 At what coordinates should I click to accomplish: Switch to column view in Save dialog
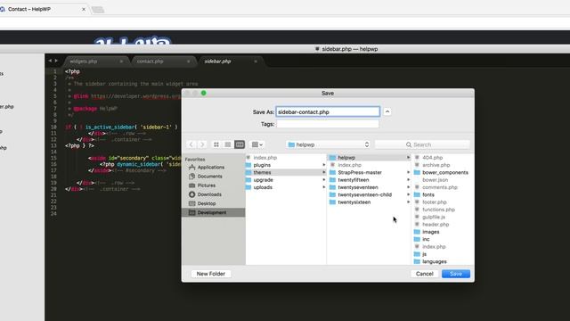point(240,144)
